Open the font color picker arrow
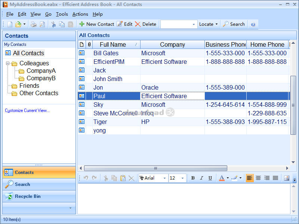299x224 pixels. pos(228,178)
